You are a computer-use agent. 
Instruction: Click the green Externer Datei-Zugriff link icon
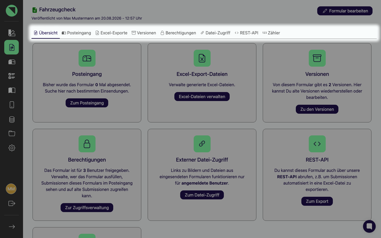click(x=202, y=144)
